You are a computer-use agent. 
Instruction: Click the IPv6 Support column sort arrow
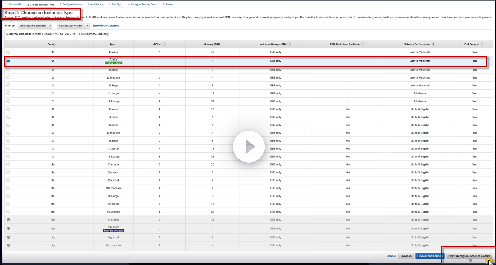click(491, 44)
